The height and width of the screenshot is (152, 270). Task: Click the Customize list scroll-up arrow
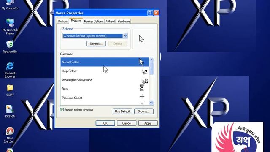point(151,60)
